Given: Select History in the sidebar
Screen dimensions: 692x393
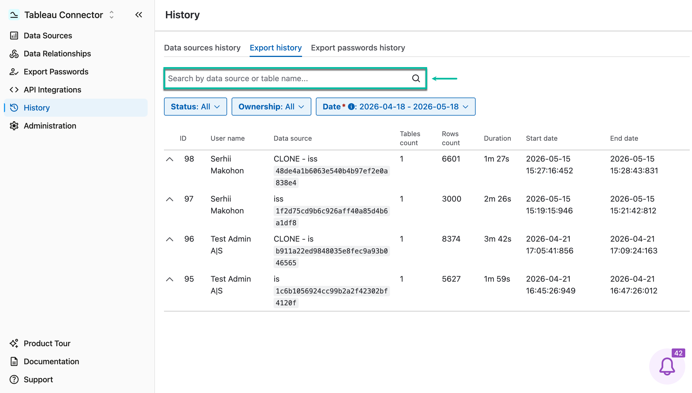Looking at the screenshot, I should [x=76, y=108].
